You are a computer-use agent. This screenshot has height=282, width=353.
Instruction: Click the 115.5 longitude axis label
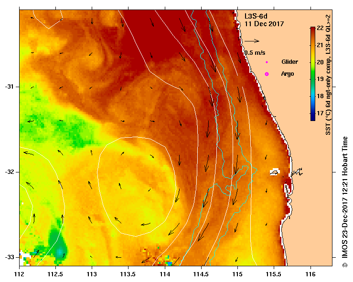point(274,274)
